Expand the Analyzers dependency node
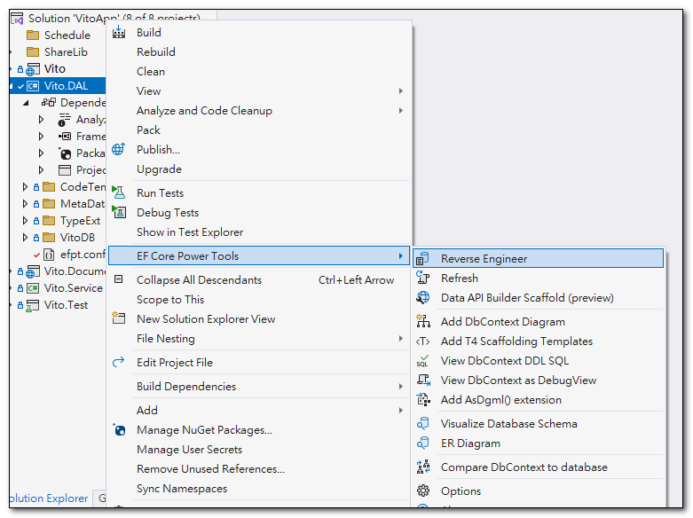693x518 pixels. click(x=41, y=120)
